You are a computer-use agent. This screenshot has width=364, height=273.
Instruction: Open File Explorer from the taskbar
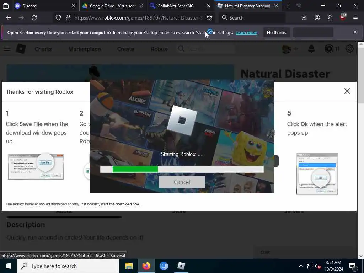[129, 266]
